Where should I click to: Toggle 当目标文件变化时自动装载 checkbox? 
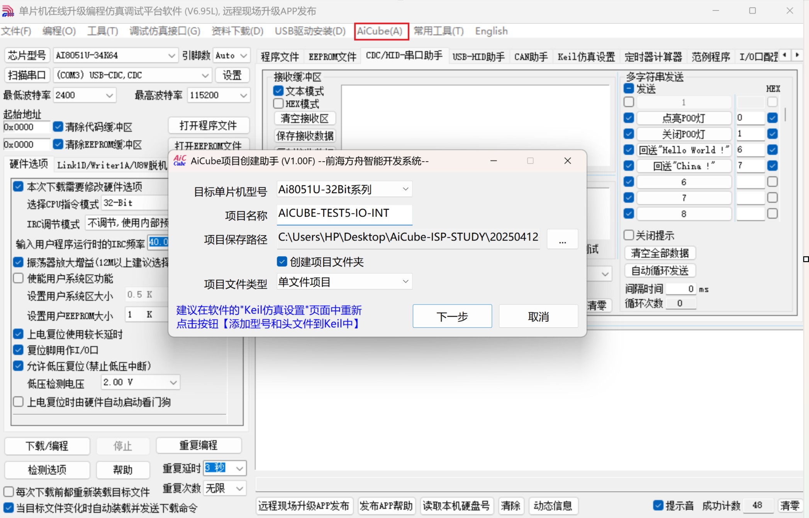click(8, 508)
